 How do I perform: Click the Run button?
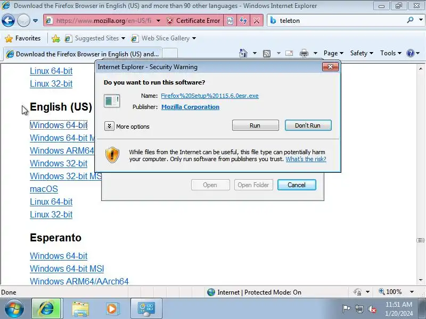pos(256,125)
